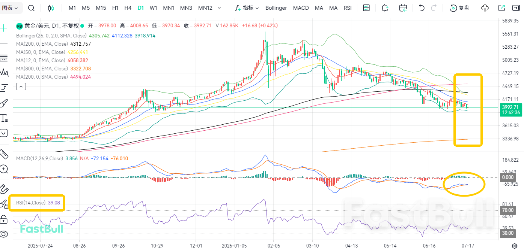Switch timeframe to M5
Screen dimensions: 524x252
(x=86, y=8)
